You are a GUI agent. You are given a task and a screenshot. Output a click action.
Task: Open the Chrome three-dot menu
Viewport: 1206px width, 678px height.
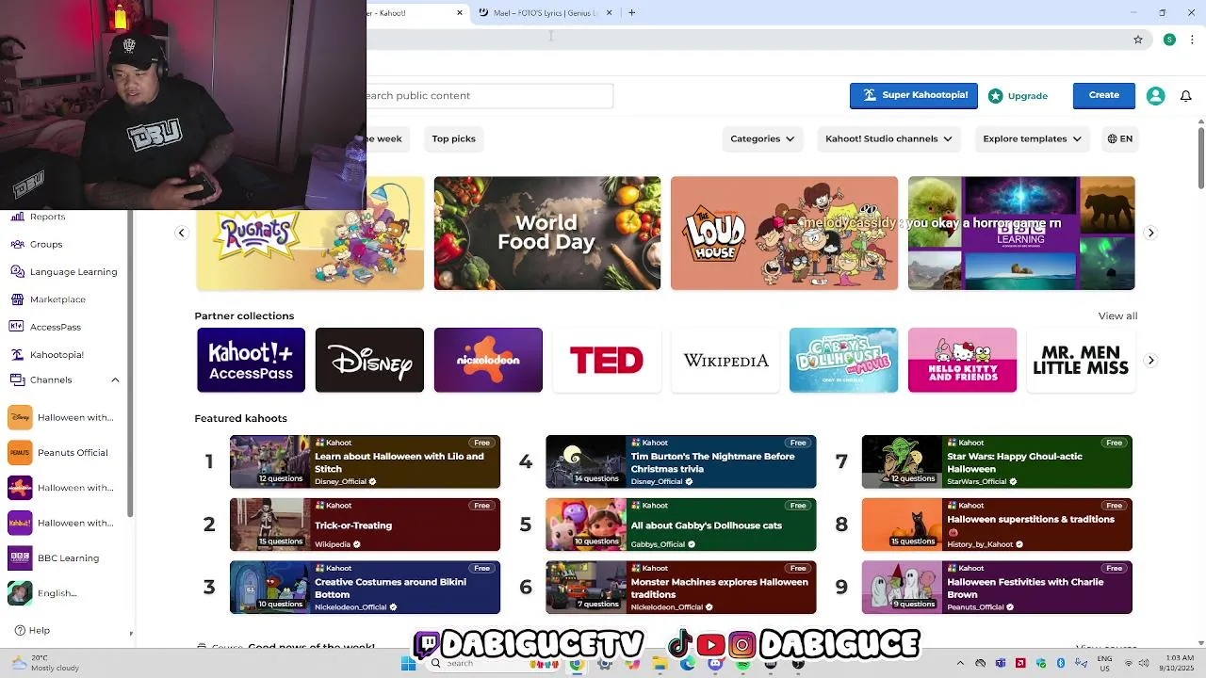click(1192, 40)
